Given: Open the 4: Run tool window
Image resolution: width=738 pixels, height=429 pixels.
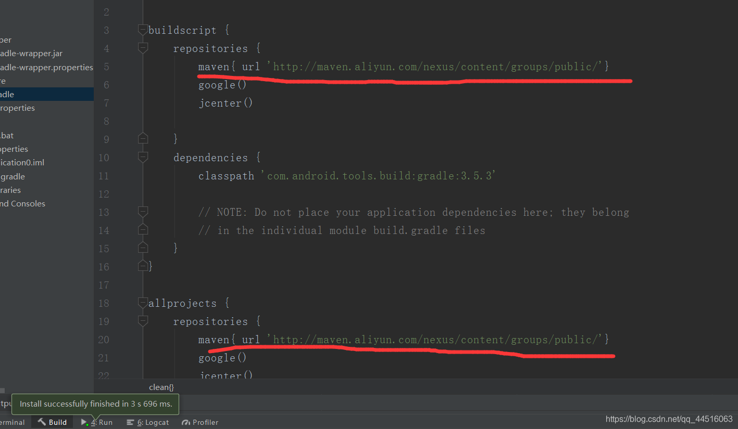Looking at the screenshot, I should (x=97, y=422).
